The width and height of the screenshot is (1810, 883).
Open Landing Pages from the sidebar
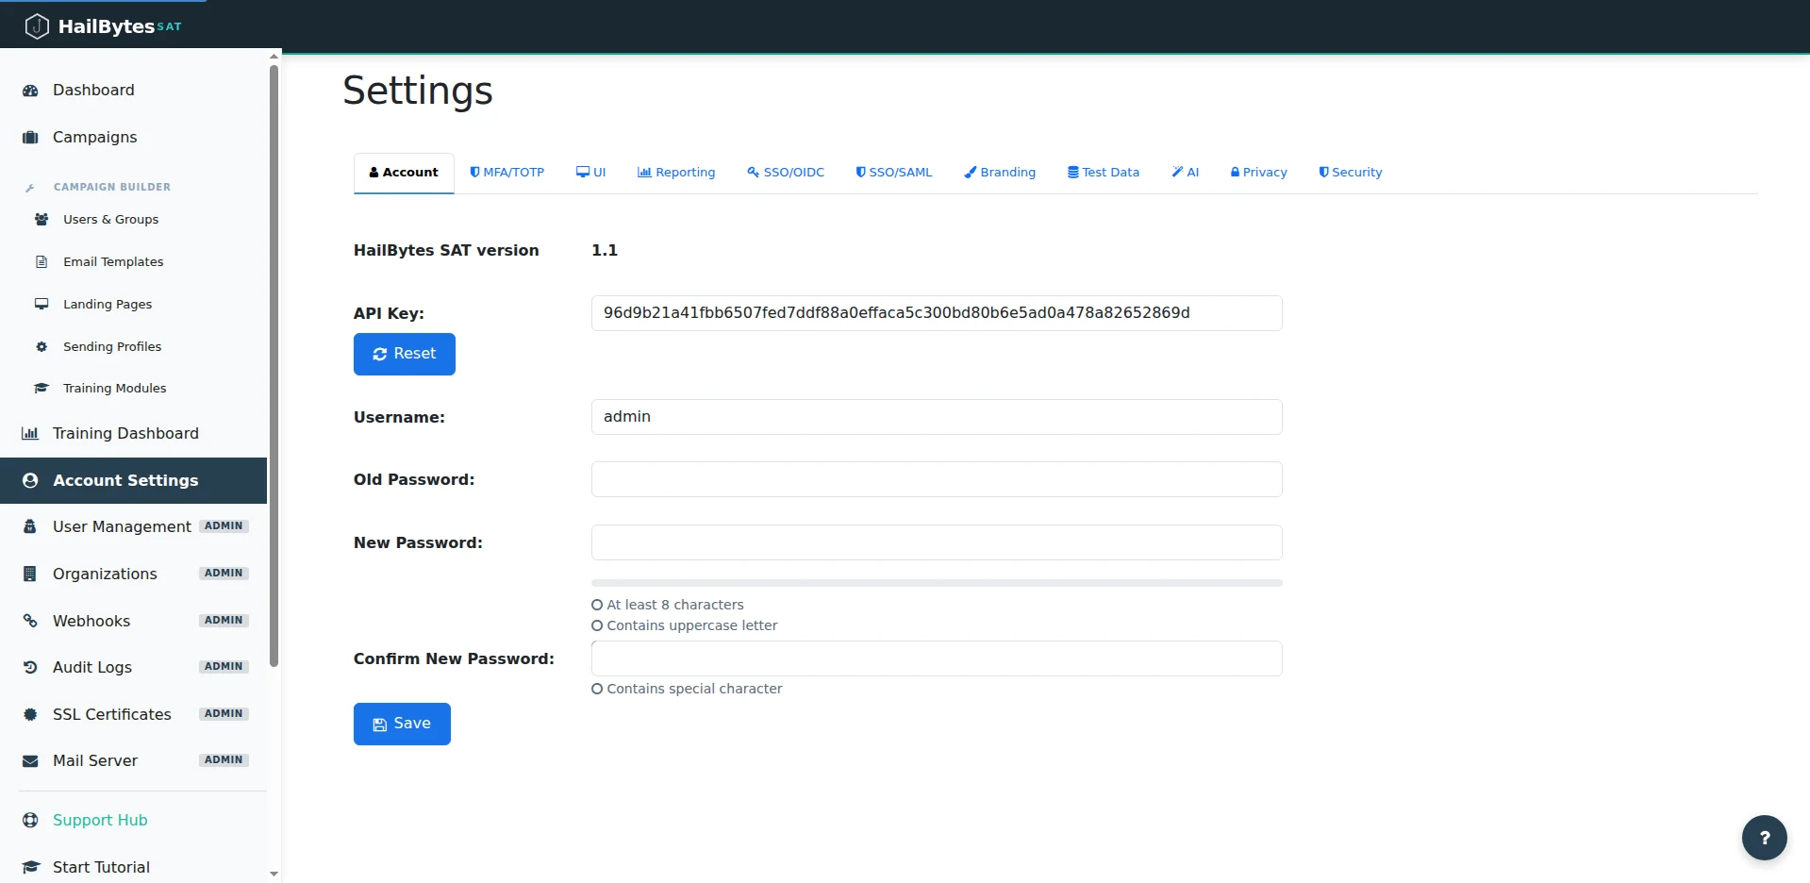108,304
